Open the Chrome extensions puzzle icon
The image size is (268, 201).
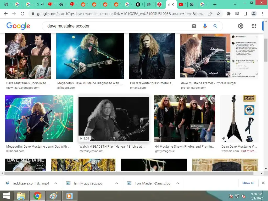coord(228,14)
